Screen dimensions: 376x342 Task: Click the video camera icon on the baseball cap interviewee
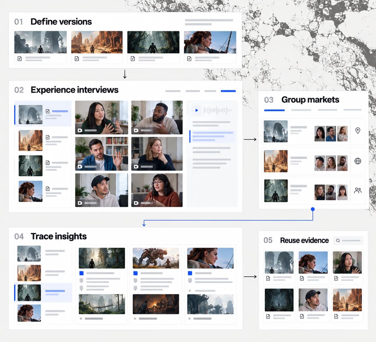(x=80, y=203)
